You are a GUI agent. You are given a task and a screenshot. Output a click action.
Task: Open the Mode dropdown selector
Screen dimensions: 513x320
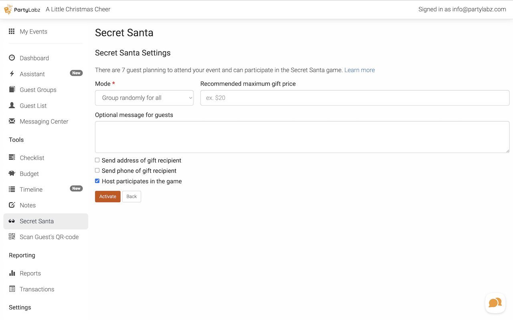pyautogui.click(x=144, y=98)
